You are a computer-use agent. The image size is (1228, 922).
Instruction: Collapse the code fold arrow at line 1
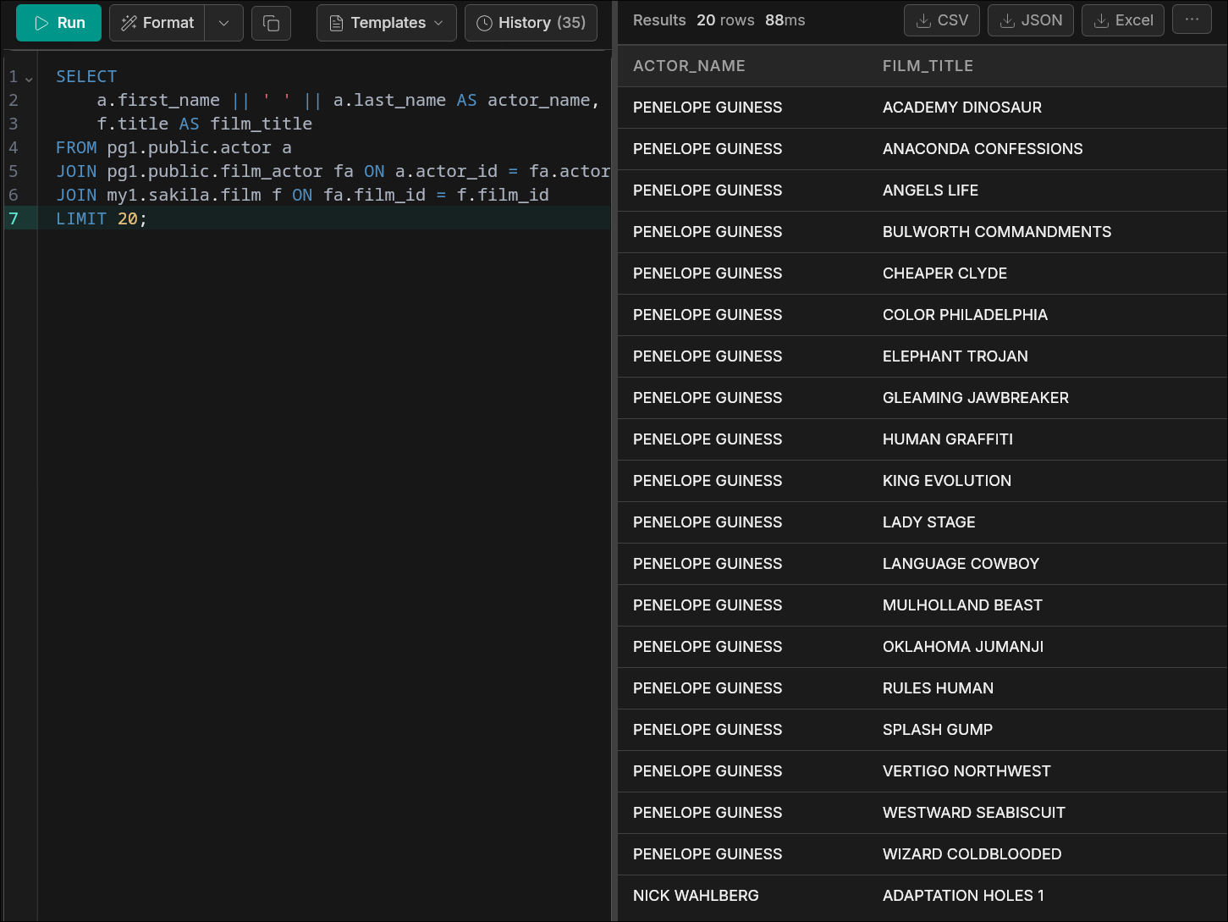coord(29,78)
